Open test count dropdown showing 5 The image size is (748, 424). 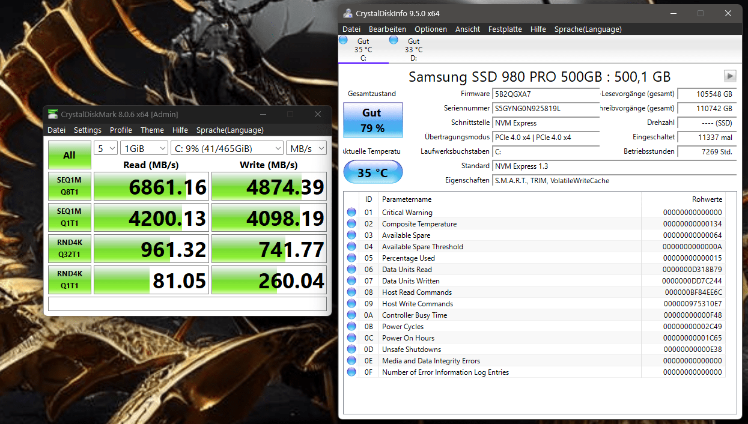coord(106,148)
